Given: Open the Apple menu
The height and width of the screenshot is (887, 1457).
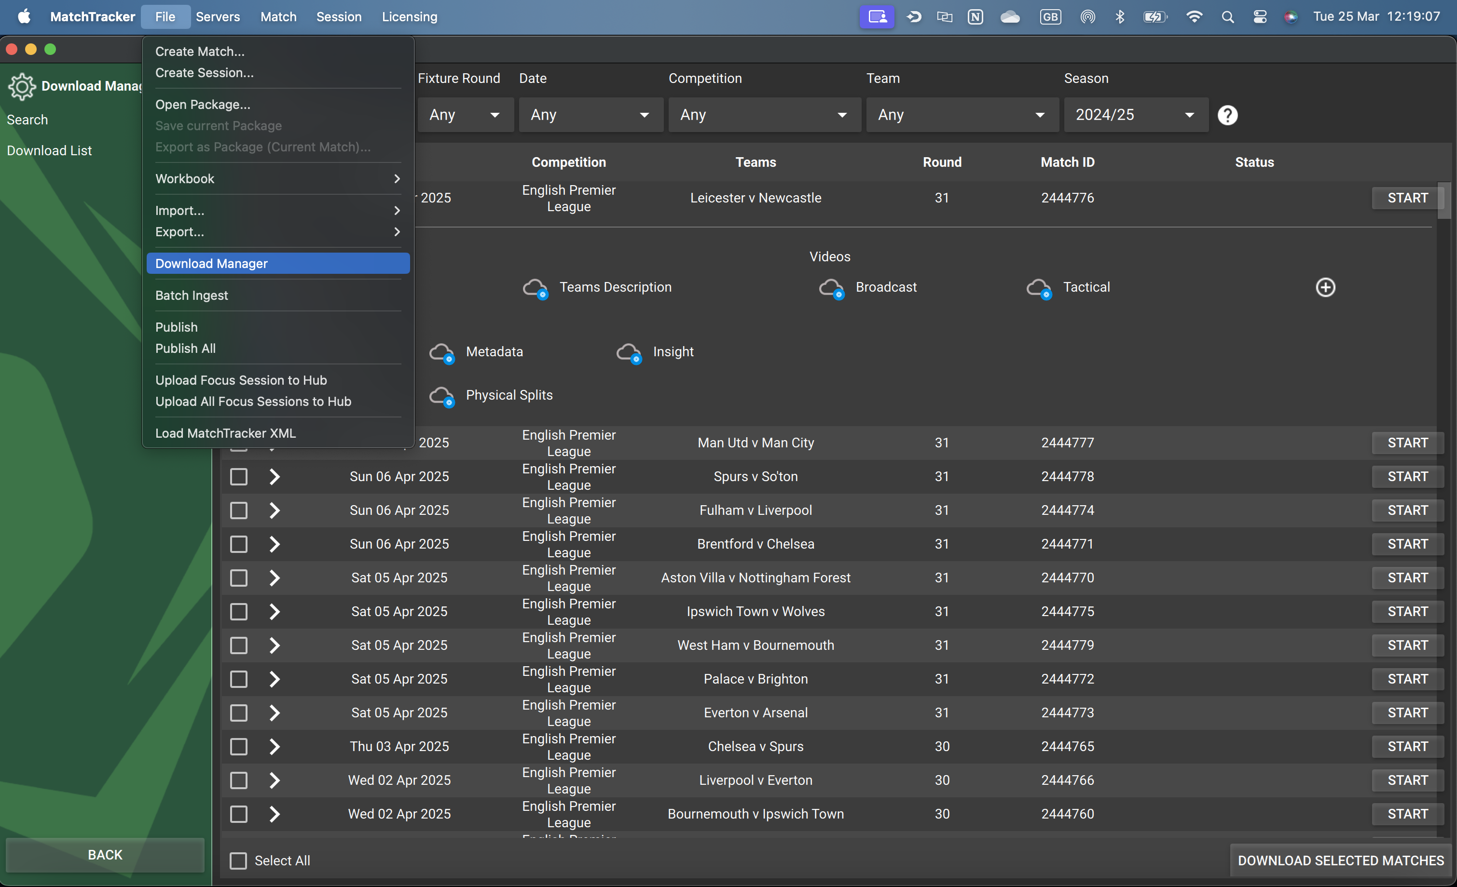Looking at the screenshot, I should point(24,16).
